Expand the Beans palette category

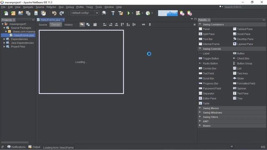point(200,125)
